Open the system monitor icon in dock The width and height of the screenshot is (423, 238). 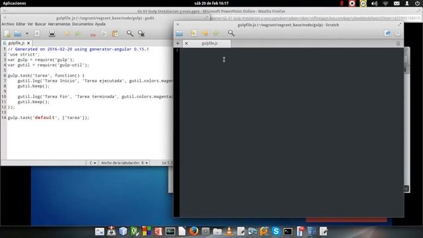171,231
